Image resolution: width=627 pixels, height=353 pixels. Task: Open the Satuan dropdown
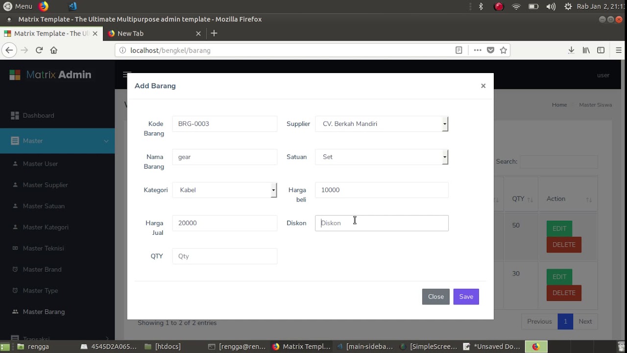[x=382, y=157]
